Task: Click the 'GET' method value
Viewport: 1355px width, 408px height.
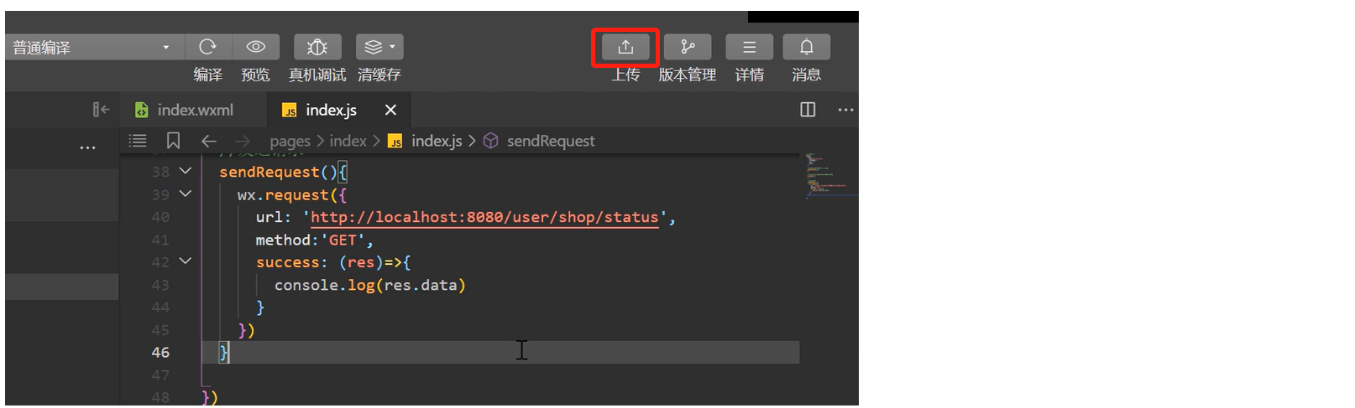Action: (x=343, y=240)
